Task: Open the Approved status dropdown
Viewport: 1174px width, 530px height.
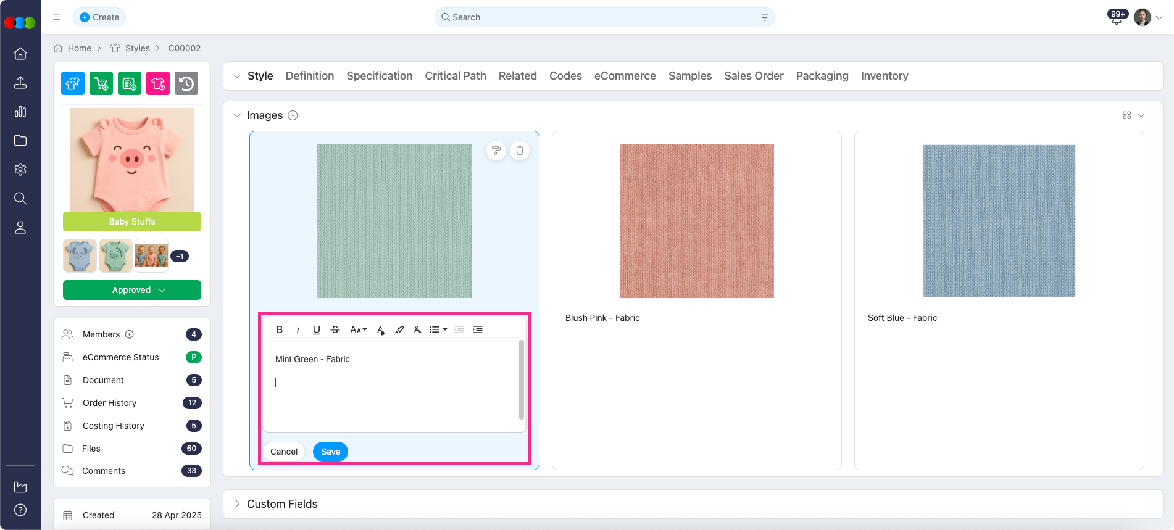Action: [x=132, y=290]
